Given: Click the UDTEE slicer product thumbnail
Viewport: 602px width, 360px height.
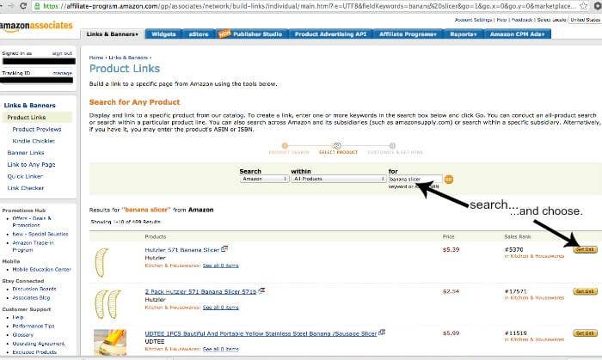Looking at the screenshot, I should point(110,342).
